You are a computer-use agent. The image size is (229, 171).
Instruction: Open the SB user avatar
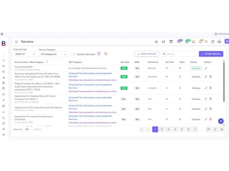tap(219, 41)
